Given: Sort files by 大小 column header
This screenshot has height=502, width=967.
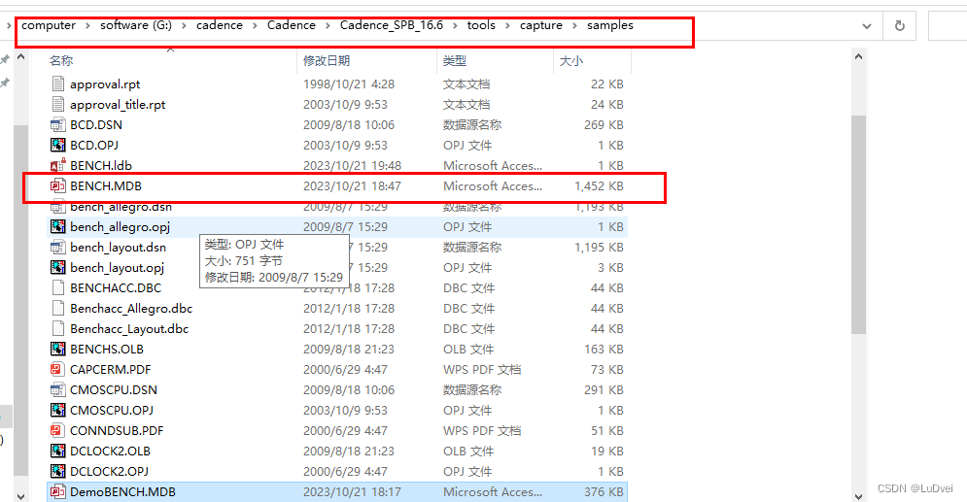Looking at the screenshot, I should click(x=570, y=60).
